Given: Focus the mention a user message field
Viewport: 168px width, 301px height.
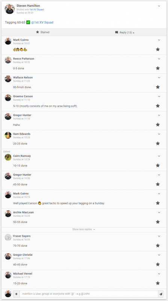Looking at the screenshot, I should pos(89,294).
